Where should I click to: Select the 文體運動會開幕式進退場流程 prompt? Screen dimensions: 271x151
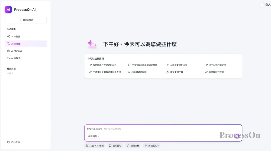[x=105, y=72]
